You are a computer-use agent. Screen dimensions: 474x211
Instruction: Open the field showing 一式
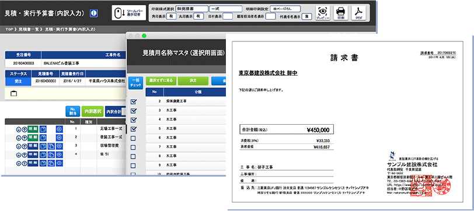226,9
